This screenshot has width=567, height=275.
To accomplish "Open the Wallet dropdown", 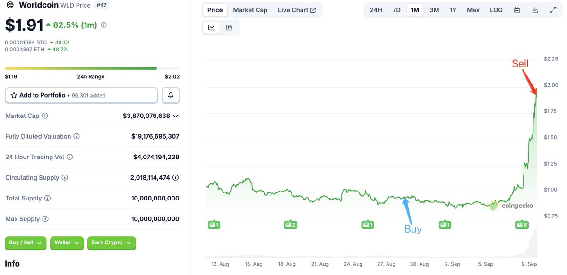I will point(67,243).
